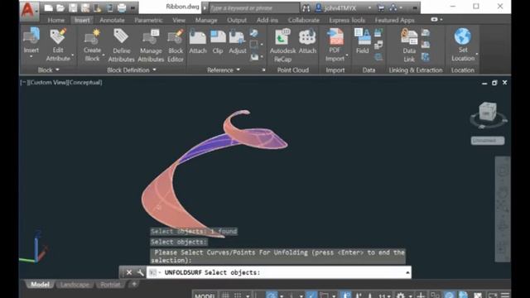The image size is (530, 298).
Task: Click the Manage Attributes tool
Action: coord(151,45)
